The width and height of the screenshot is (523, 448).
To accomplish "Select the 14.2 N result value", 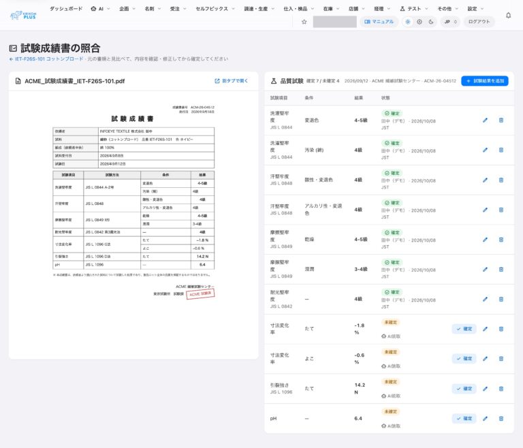I will (360, 389).
